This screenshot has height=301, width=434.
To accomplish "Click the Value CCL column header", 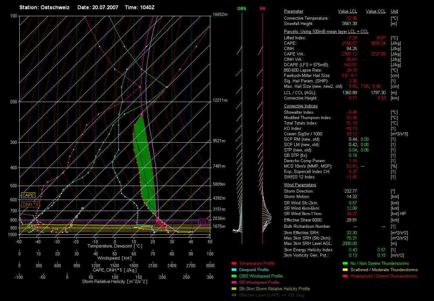I will [376, 11].
